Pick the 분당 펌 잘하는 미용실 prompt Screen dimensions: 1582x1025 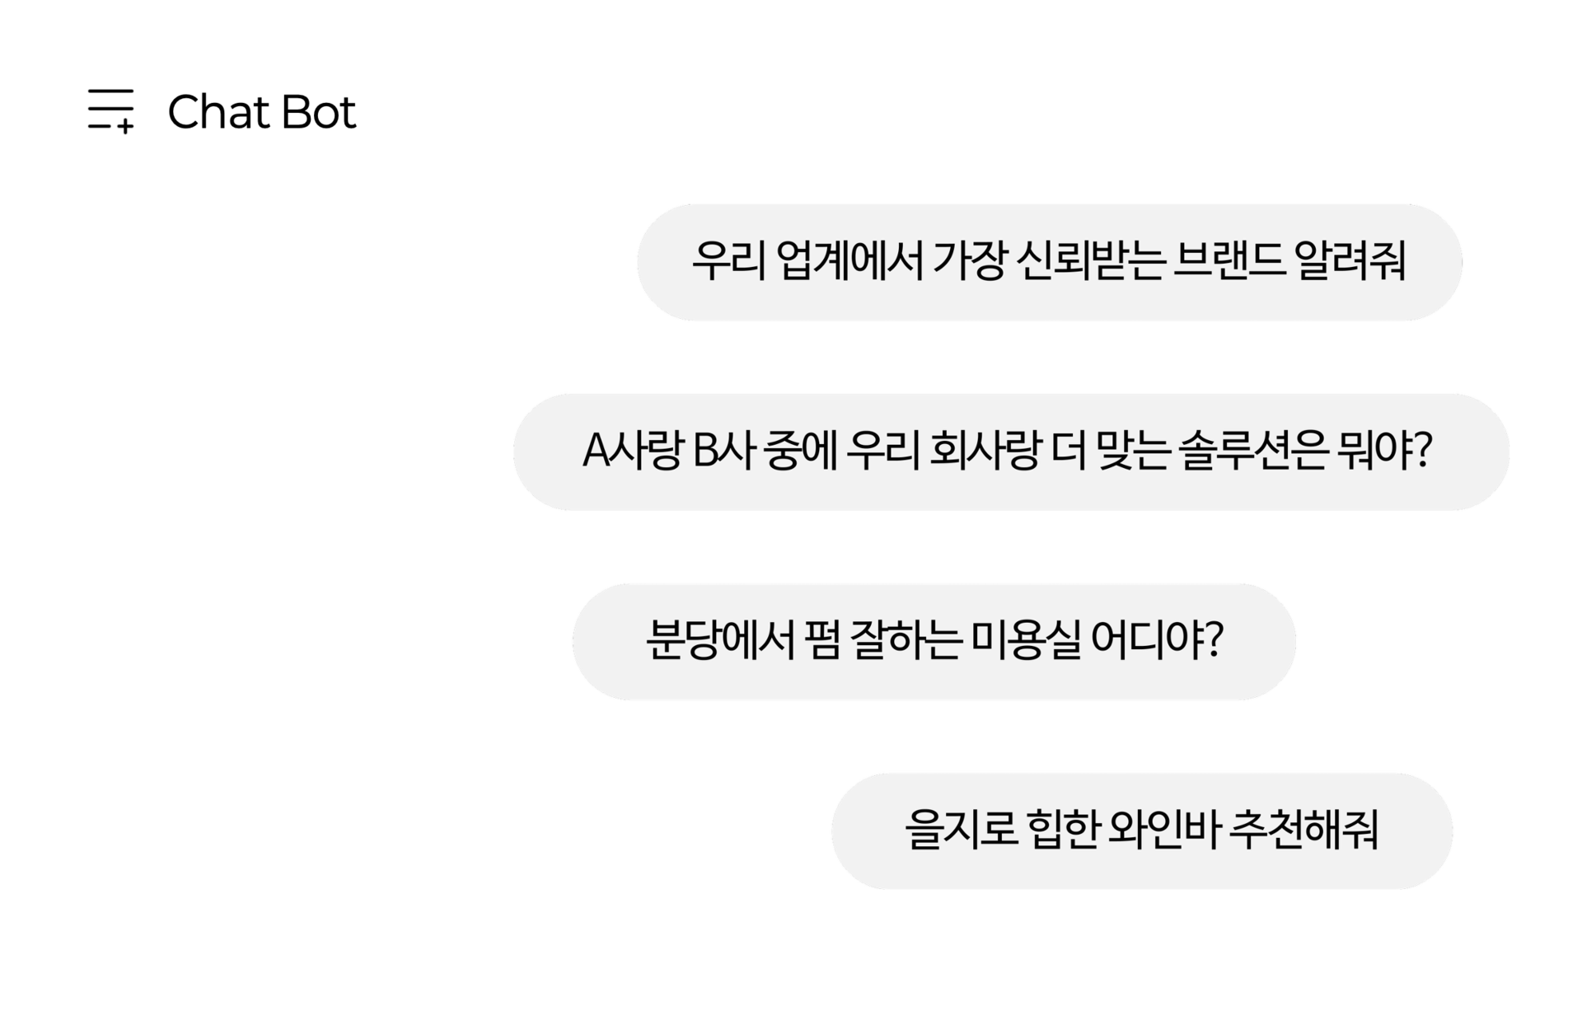pos(934,641)
